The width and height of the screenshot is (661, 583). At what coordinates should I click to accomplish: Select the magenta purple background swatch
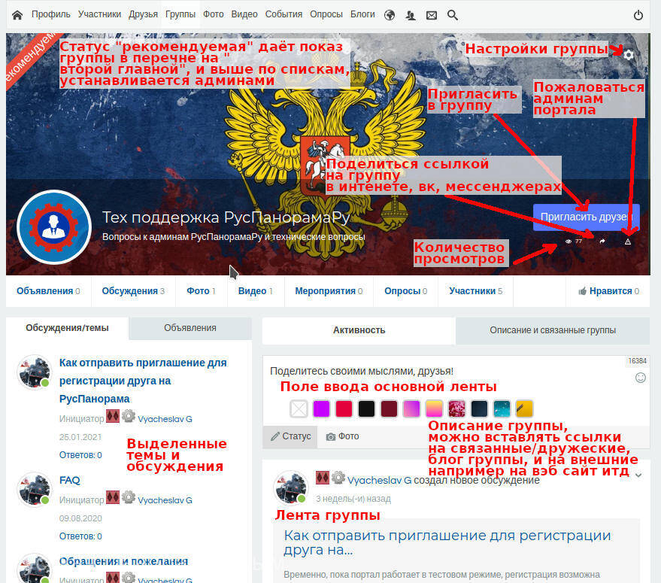tap(321, 408)
